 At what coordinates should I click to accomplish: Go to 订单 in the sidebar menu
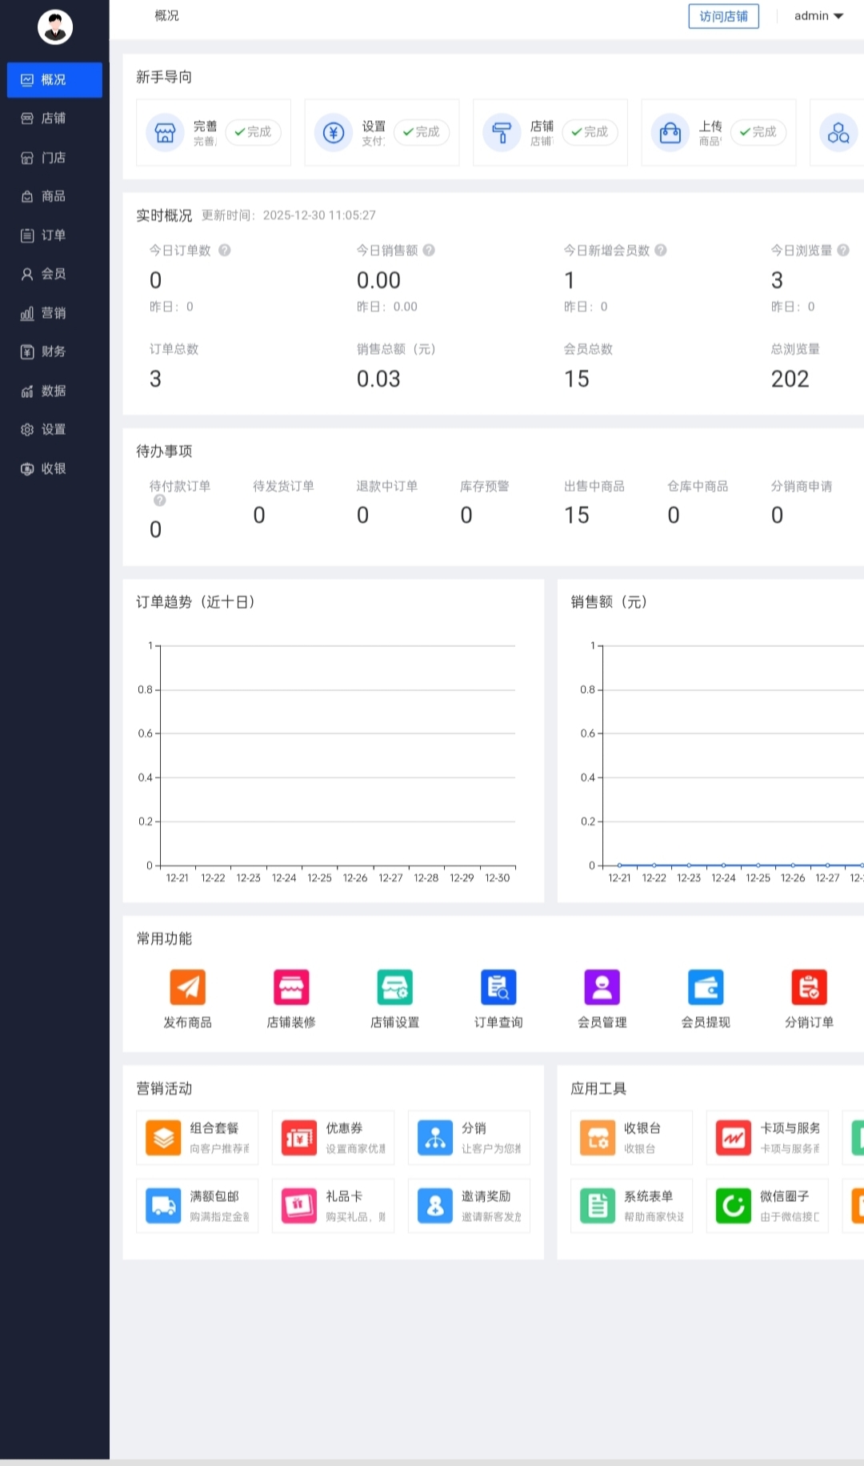point(54,235)
